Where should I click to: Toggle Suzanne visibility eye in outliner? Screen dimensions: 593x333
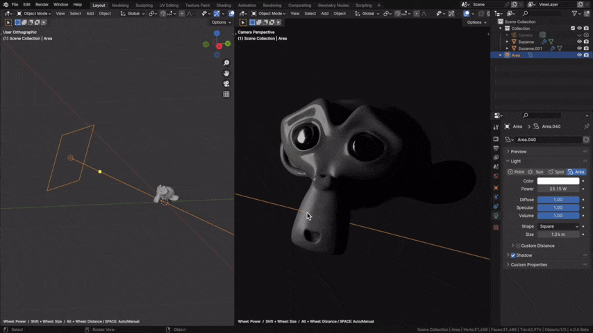coord(579,42)
